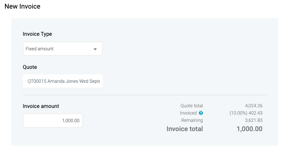Focus the Invoice amount input field

tap(52, 121)
